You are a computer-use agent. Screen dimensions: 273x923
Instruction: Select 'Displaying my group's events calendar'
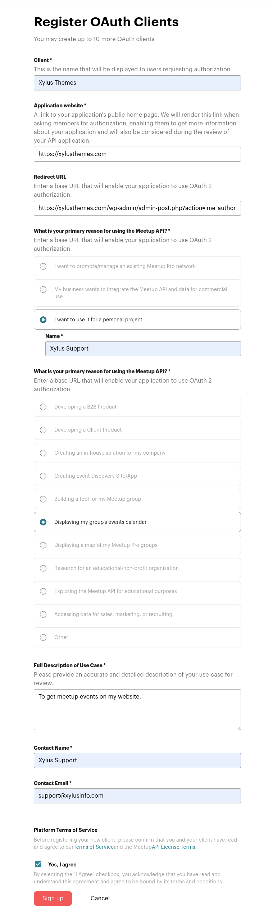(x=43, y=522)
